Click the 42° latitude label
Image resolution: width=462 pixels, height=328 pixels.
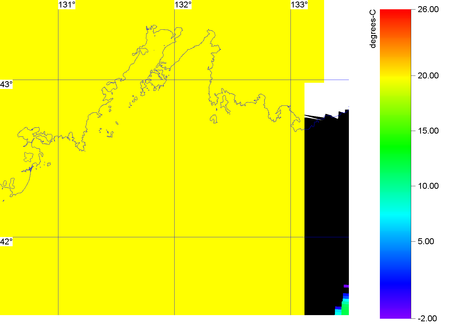point(6,242)
